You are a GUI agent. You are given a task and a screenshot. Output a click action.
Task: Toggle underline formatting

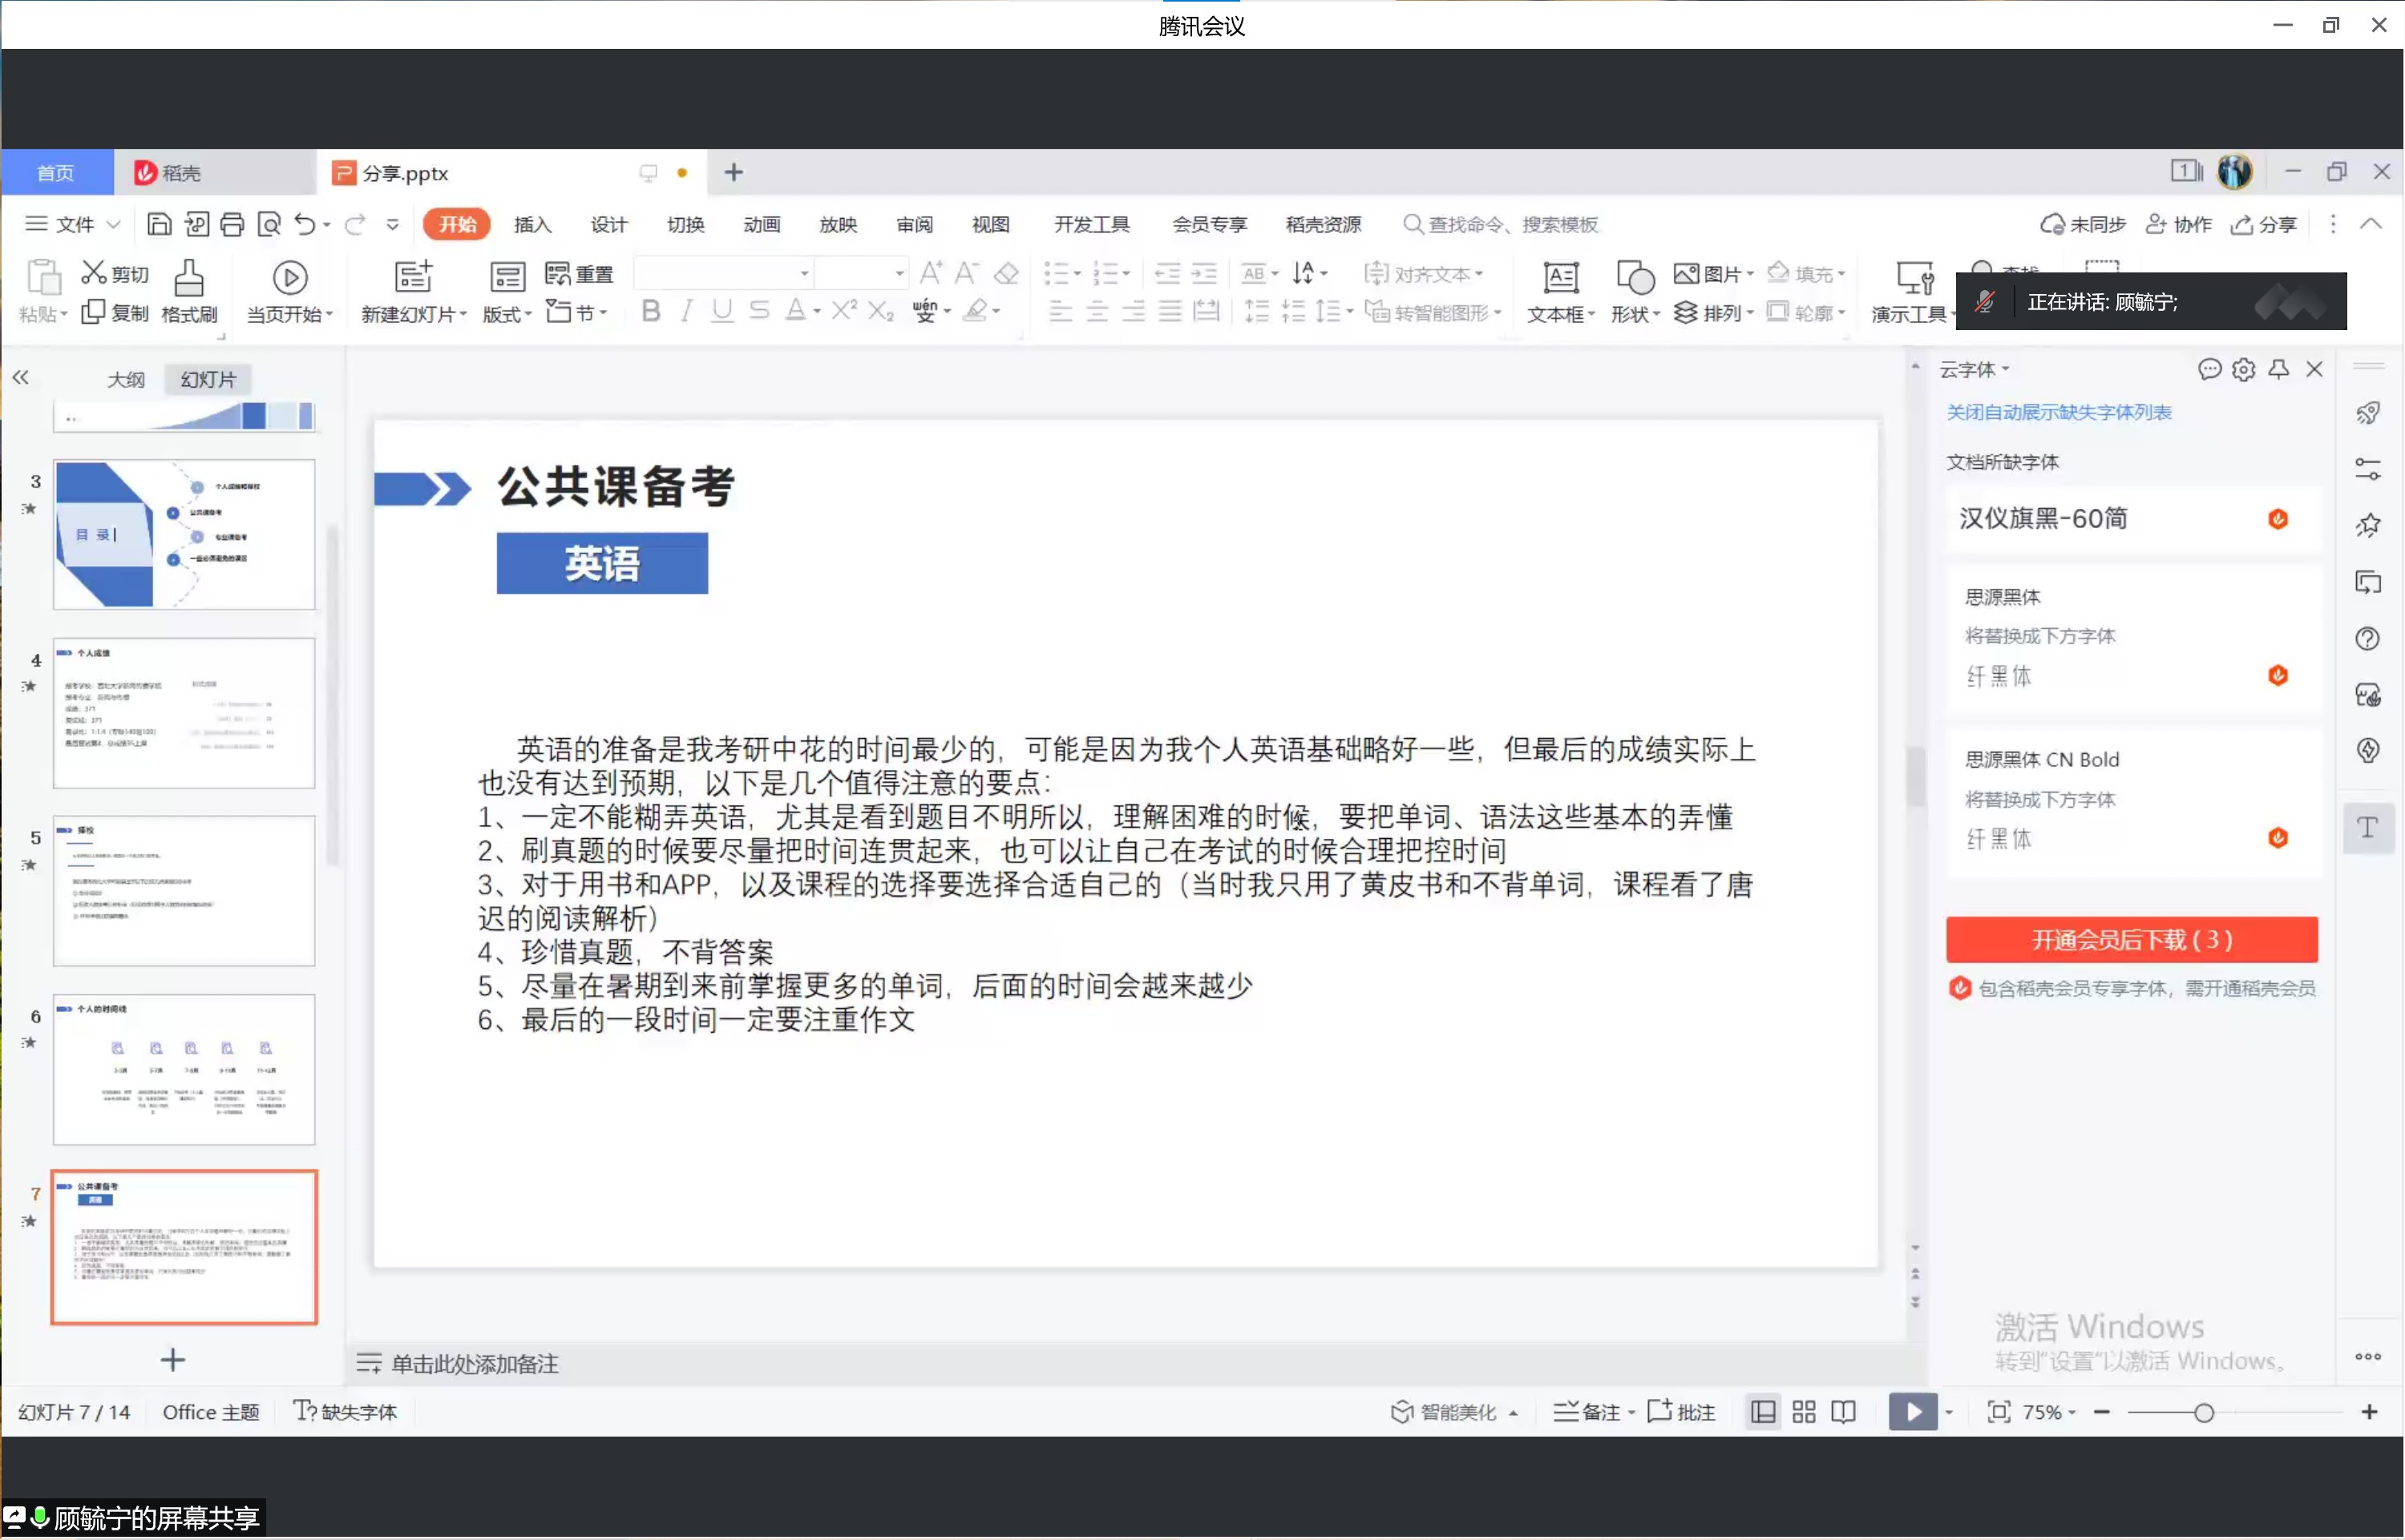coord(721,312)
